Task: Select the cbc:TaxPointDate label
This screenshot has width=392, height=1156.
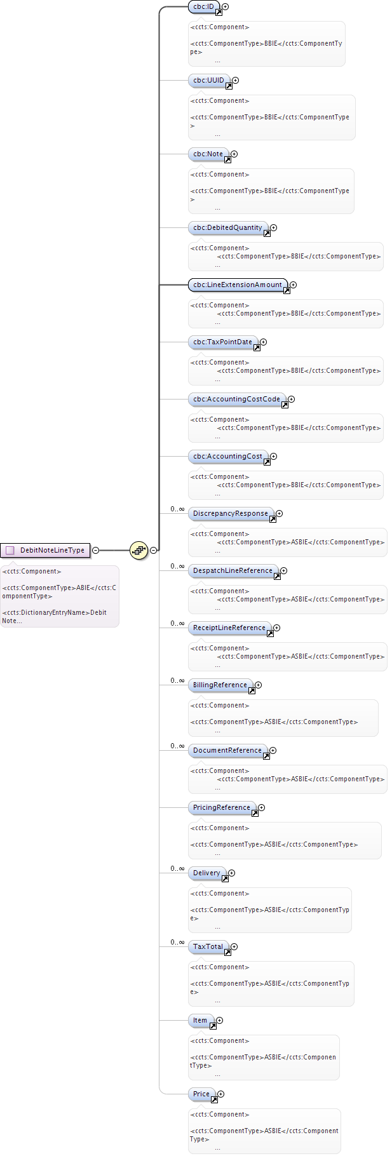Action: (x=223, y=342)
